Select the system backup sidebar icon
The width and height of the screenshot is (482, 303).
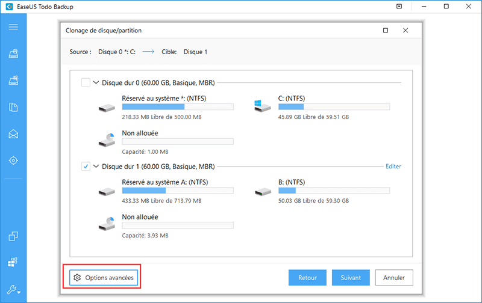13,81
